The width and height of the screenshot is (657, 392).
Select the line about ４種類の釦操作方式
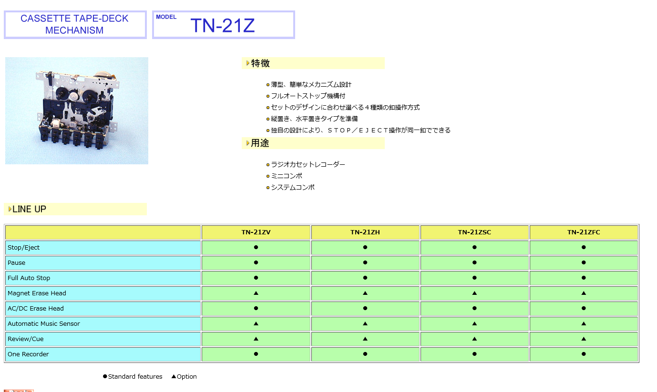click(x=346, y=107)
